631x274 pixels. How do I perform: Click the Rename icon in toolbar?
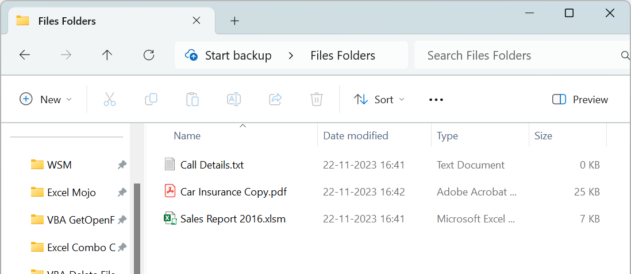[234, 99]
